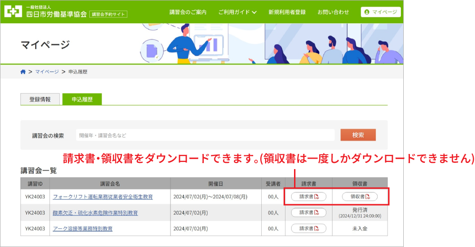This screenshot has width=475, height=247.
Task: Click the orange 検索 button
Action: (x=358, y=135)
